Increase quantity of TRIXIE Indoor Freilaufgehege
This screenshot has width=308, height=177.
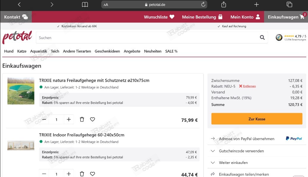pyautogui.click(x=69, y=174)
